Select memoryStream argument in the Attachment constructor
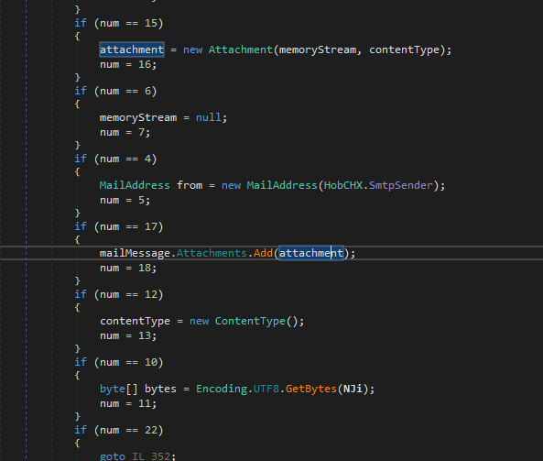Image resolution: width=543 pixels, height=461 pixels. click(318, 49)
